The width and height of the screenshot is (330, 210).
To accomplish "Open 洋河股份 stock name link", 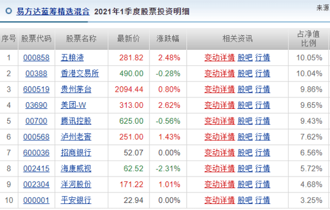I will tap(76, 184).
